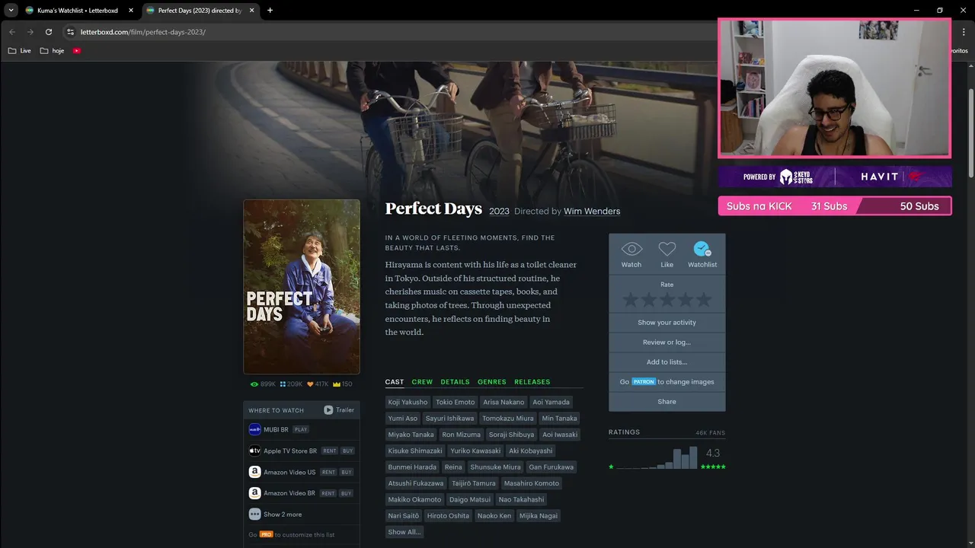Viewport: 975px width, 548px height.
Task: Click the 4.3 average rating
Action: click(x=713, y=454)
